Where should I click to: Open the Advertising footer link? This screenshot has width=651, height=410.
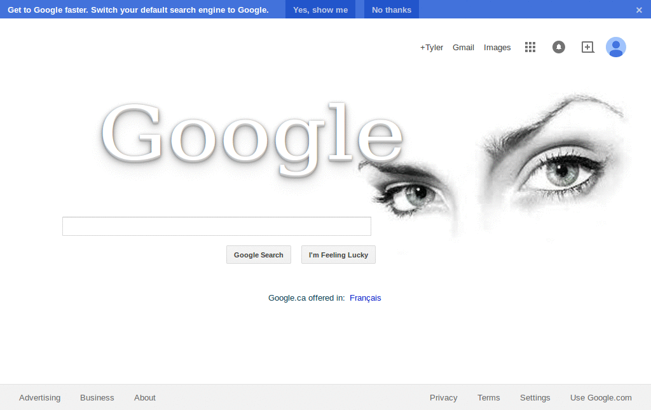[x=40, y=397]
